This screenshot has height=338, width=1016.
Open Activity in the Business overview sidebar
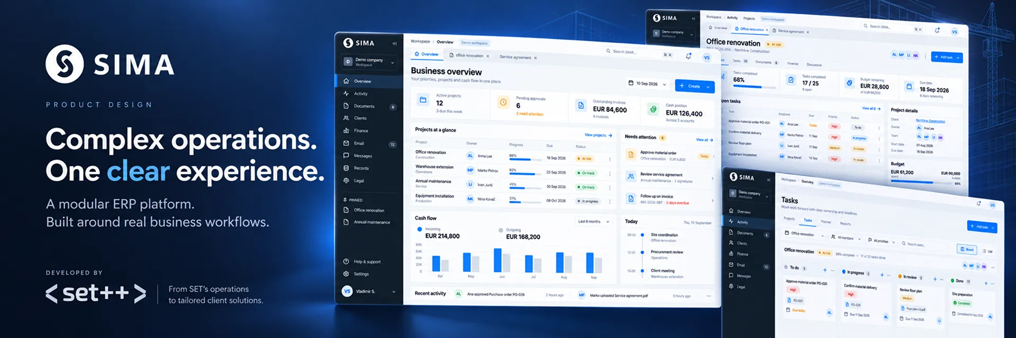[x=369, y=93]
